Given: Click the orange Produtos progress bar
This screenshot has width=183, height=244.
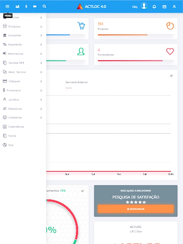Looking at the screenshot, I should pos(123,35).
